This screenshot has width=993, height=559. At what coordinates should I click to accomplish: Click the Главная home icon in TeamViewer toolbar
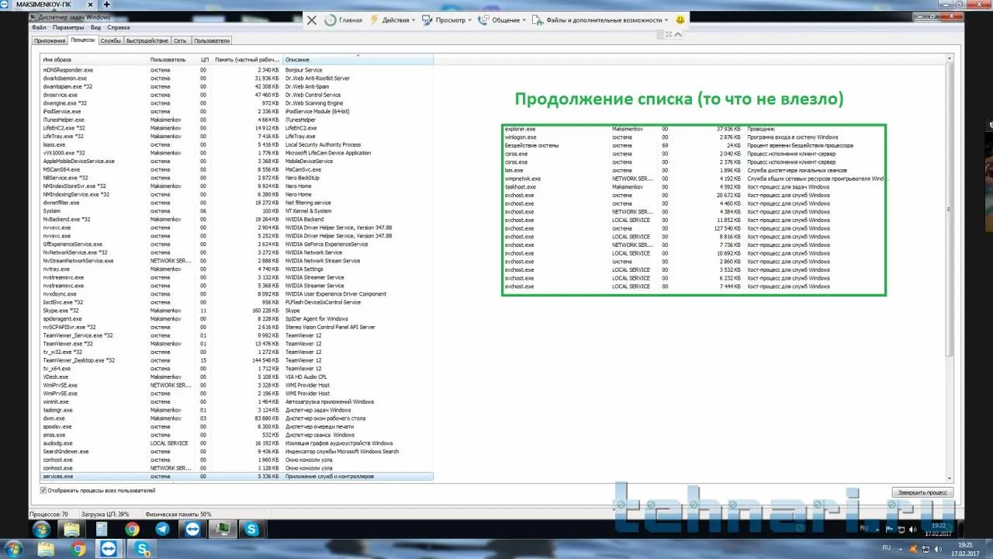pyautogui.click(x=331, y=20)
